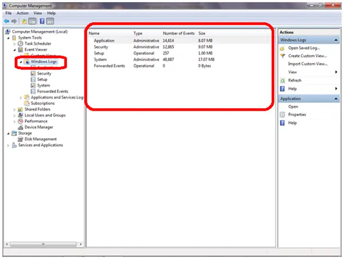The height and width of the screenshot is (259, 344).
Task: Click the Setup log icon in tree
Action: click(x=33, y=79)
